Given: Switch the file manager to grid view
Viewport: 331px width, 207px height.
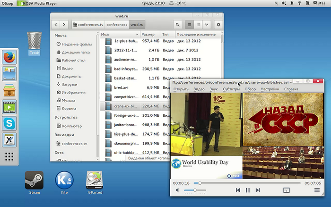Looking at the screenshot, I should tap(199, 24).
